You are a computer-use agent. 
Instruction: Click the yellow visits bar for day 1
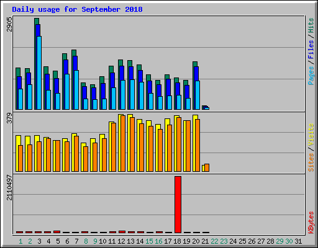[17, 153]
